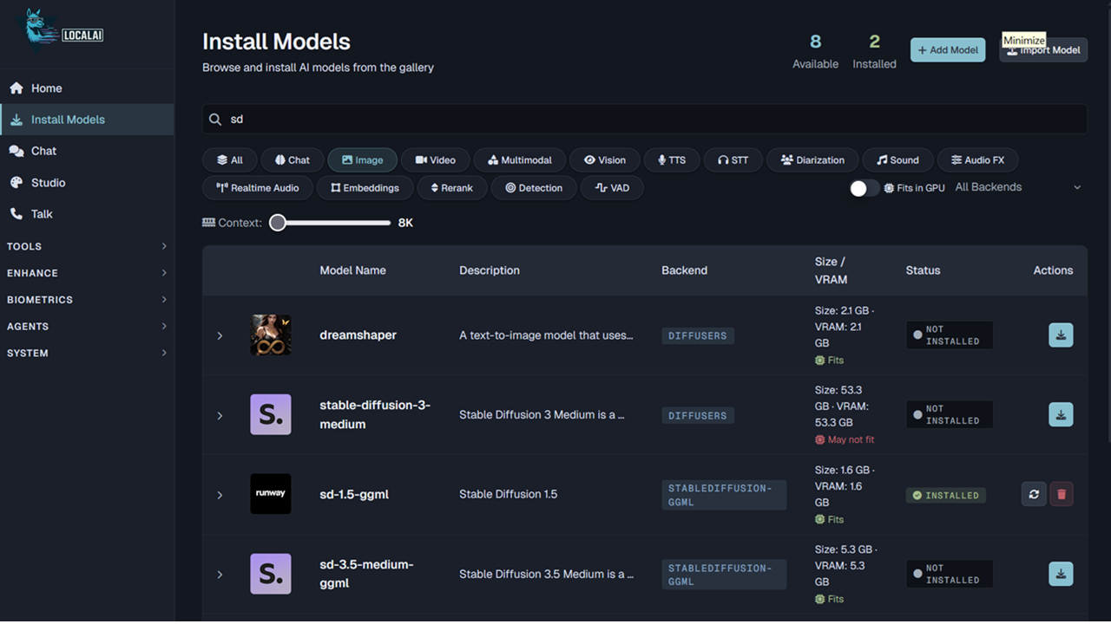
Task: Click the Size / VRAM column header
Action: (830, 270)
